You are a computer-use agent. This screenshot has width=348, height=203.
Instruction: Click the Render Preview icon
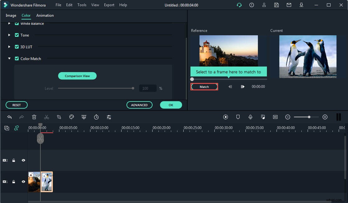tap(226, 117)
